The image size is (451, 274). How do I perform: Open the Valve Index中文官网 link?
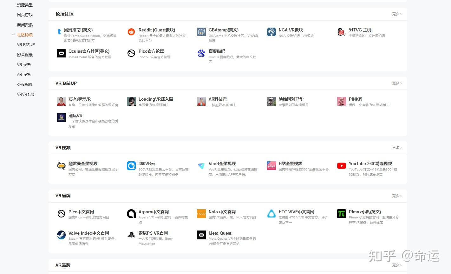point(89,233)
